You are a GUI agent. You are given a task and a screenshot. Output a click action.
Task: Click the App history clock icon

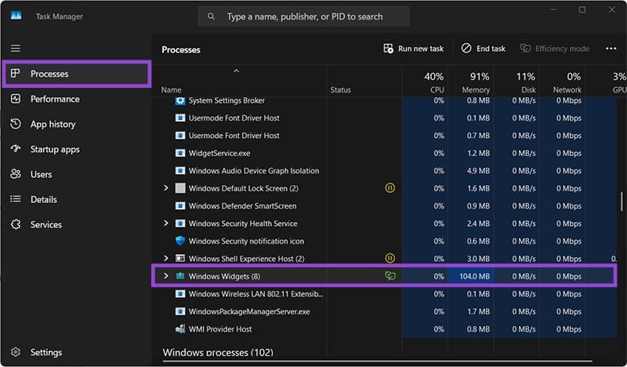point(16,124)
